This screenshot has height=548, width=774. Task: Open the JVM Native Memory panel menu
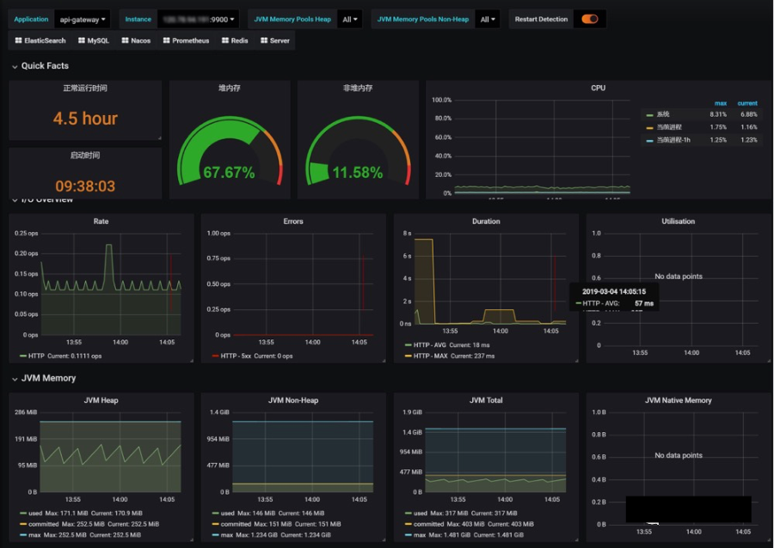pos(679,400)
